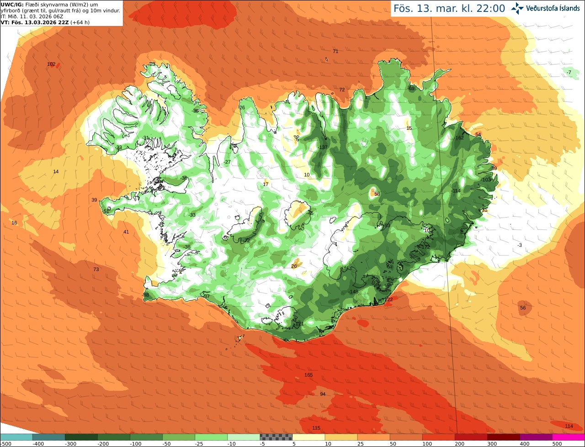Image resolution: width=585 pixels, height=447 pixels.
Task: Click the map value 26 in south-central Iceland
Action: click(x=294, y=266)
